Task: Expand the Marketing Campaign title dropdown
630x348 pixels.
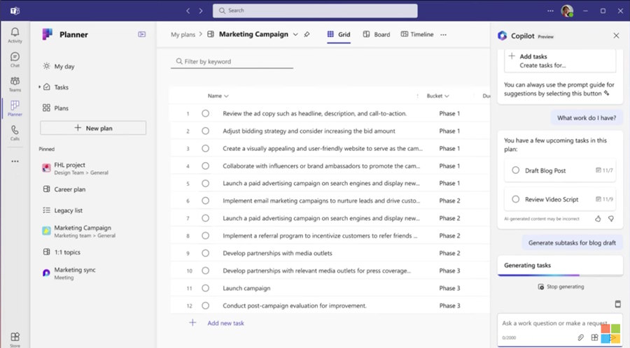Action: (295, 34)
